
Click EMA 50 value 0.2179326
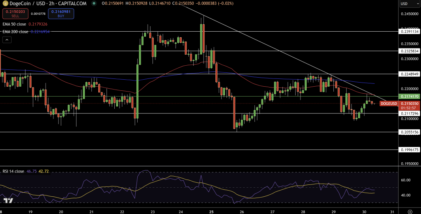click(38, 24)
